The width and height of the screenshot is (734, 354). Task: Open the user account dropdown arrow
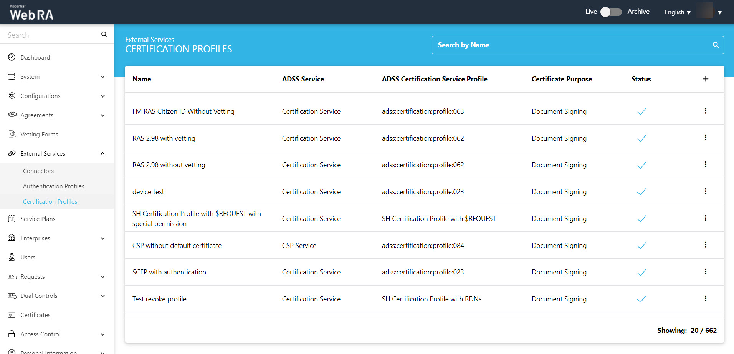pos(720,12)
